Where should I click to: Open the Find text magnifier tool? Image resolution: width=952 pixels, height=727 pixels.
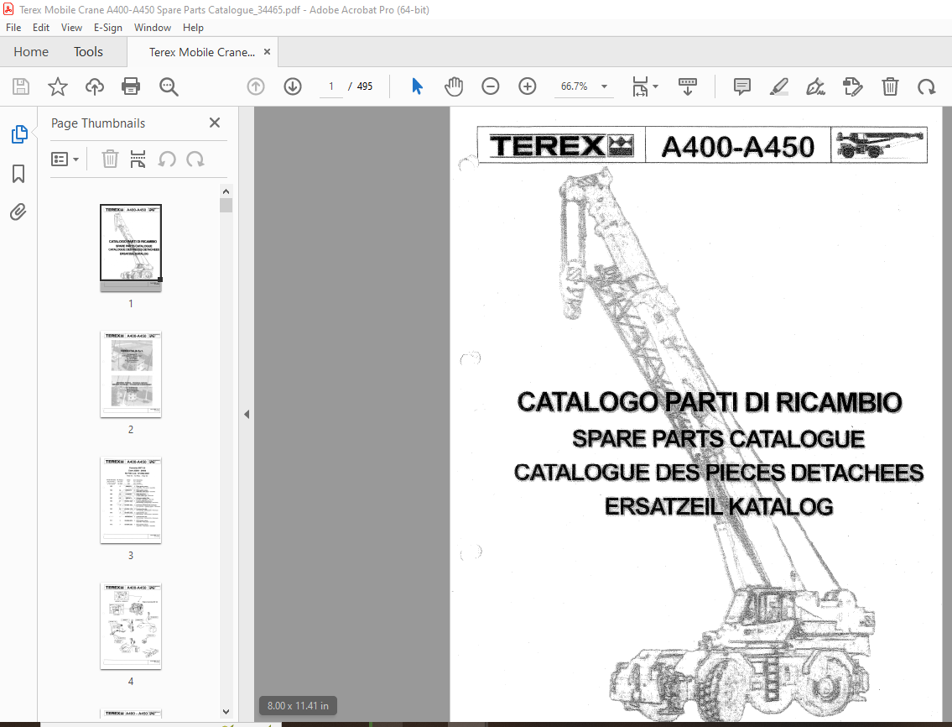(x=169, y=86)
